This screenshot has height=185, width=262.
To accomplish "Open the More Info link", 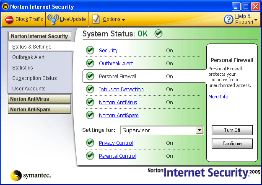I will pyautogui.click(x=218, y=97).
